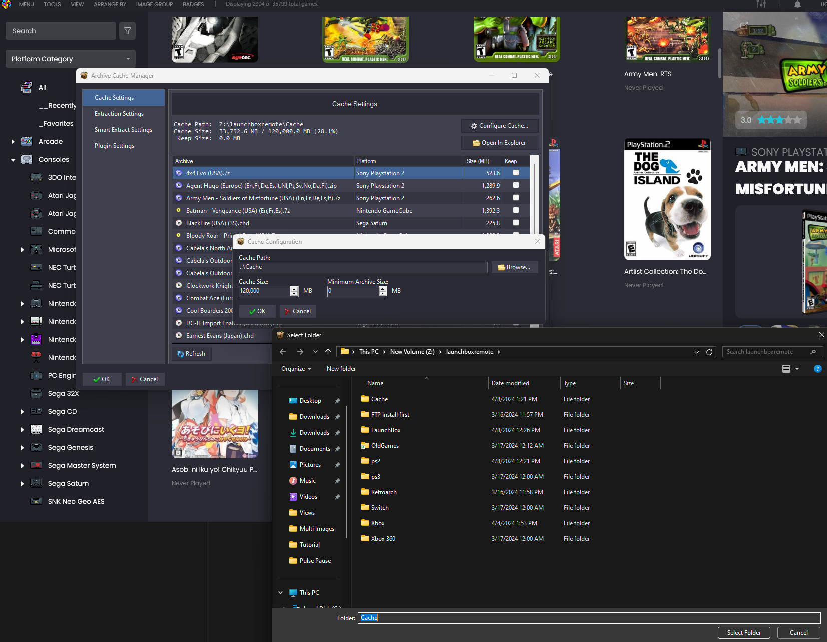
Task: Click the 3.0 star rating bar
Action: 771,120
